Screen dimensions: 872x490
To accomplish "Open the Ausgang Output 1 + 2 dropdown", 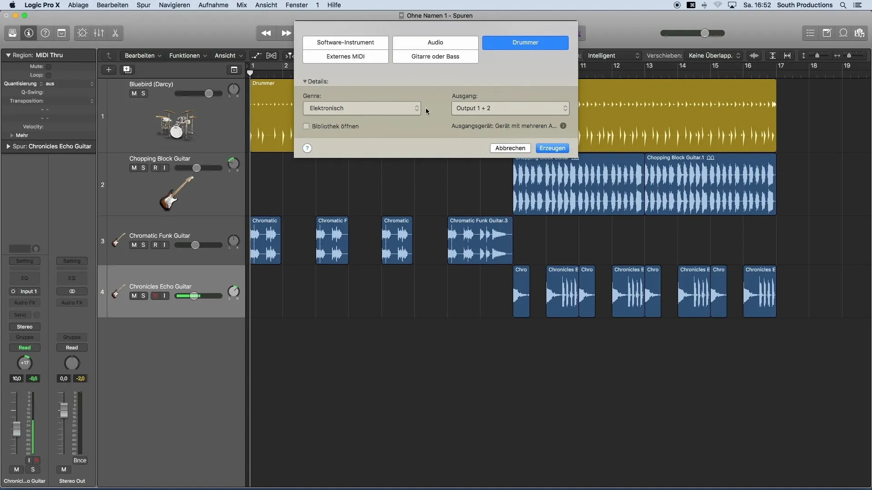I will coord(510,108).
